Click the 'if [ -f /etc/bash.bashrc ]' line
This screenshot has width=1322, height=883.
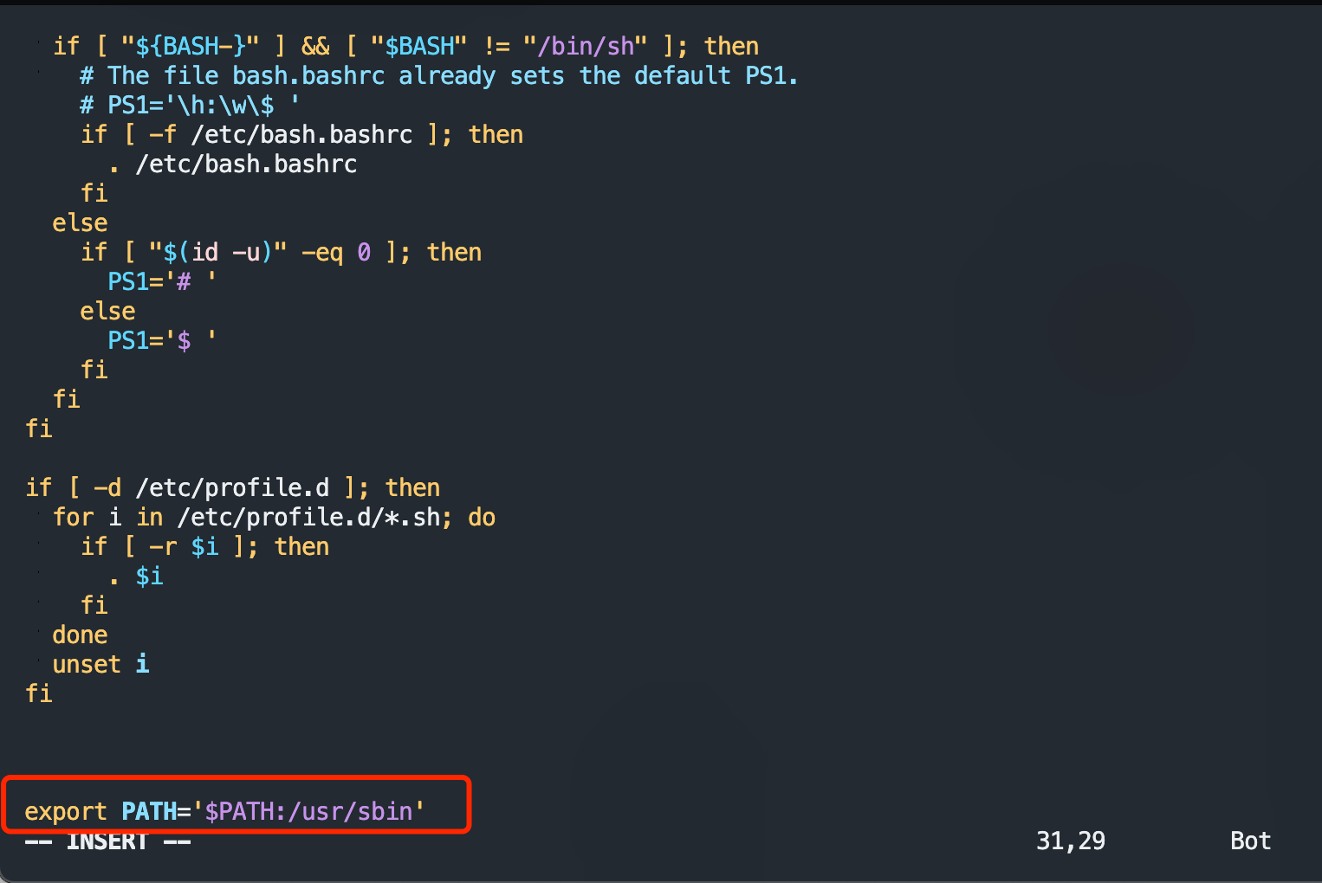pos(301,135)
